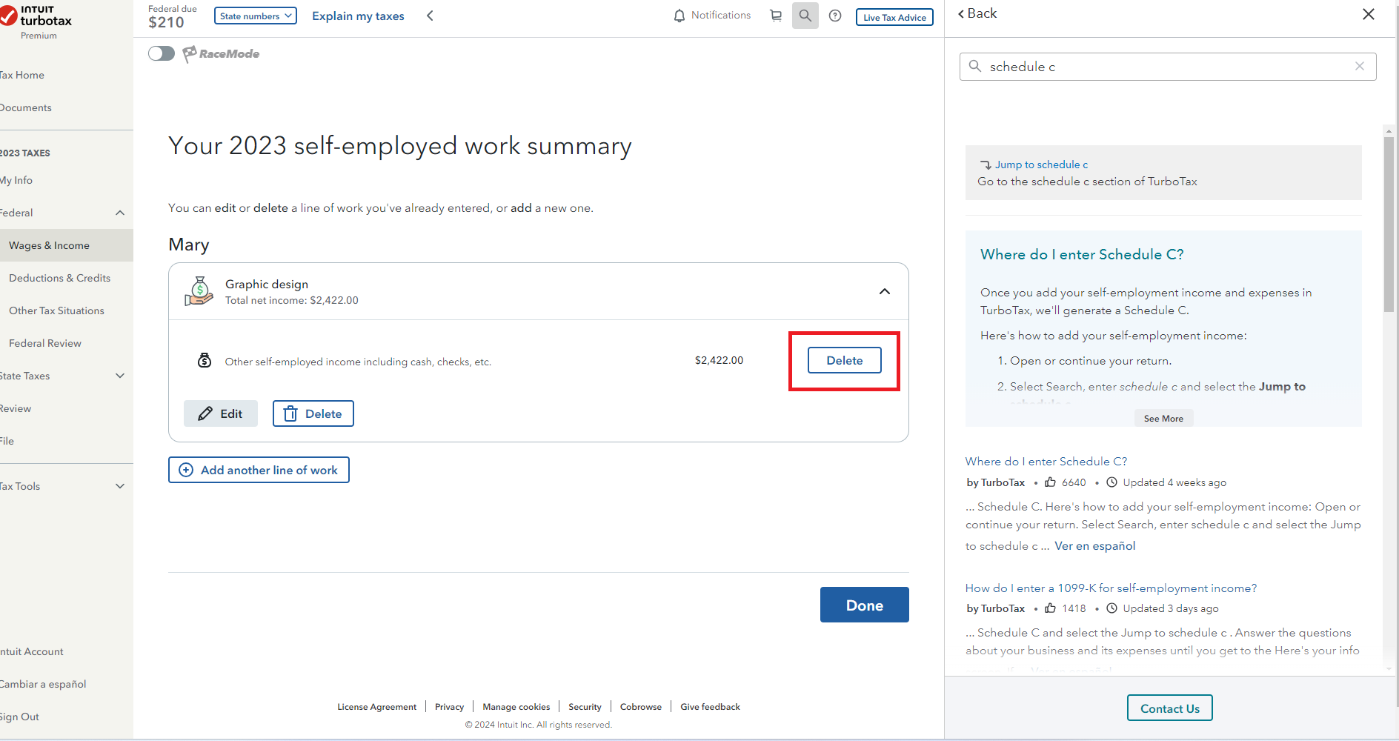
Task: Open Privacy footer link
Action: coord(449,707)
